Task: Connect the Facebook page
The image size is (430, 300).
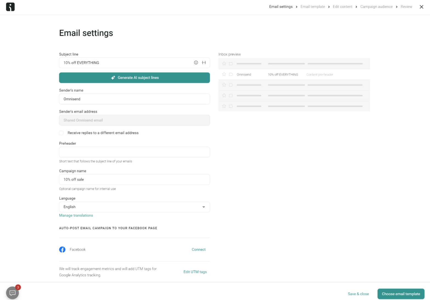Action: click(198, 250)
